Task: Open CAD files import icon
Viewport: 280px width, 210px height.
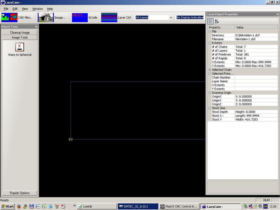Action: [x=9, y=17]
